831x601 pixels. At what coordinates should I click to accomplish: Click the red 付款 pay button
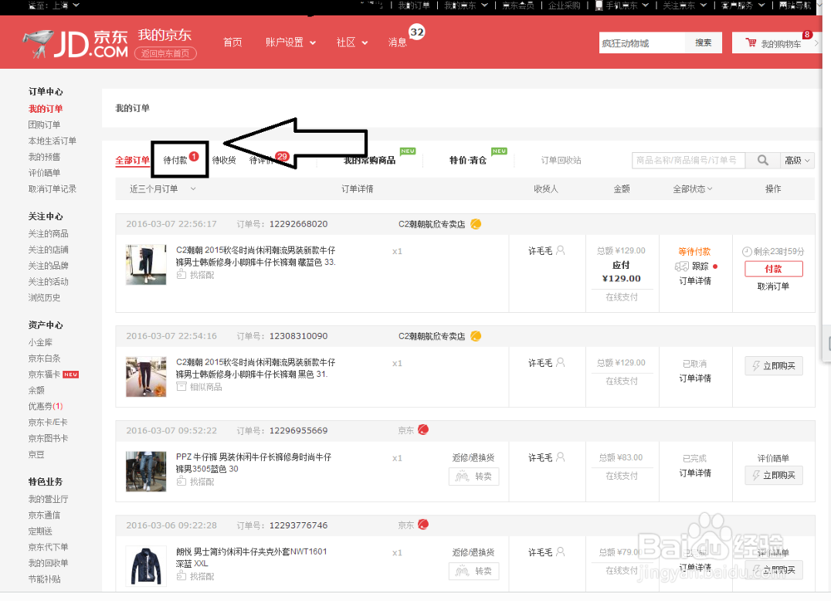pyautogui.click(x=773, y=269)
